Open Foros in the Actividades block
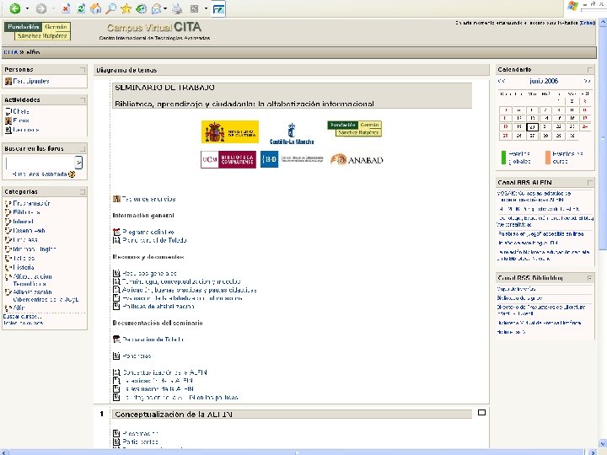 pos(21,120)
